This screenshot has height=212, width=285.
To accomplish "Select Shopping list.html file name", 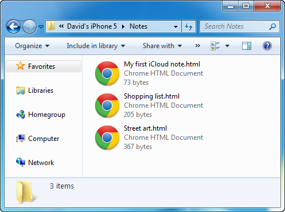I will pyautogui.click(x=151, y=96).
